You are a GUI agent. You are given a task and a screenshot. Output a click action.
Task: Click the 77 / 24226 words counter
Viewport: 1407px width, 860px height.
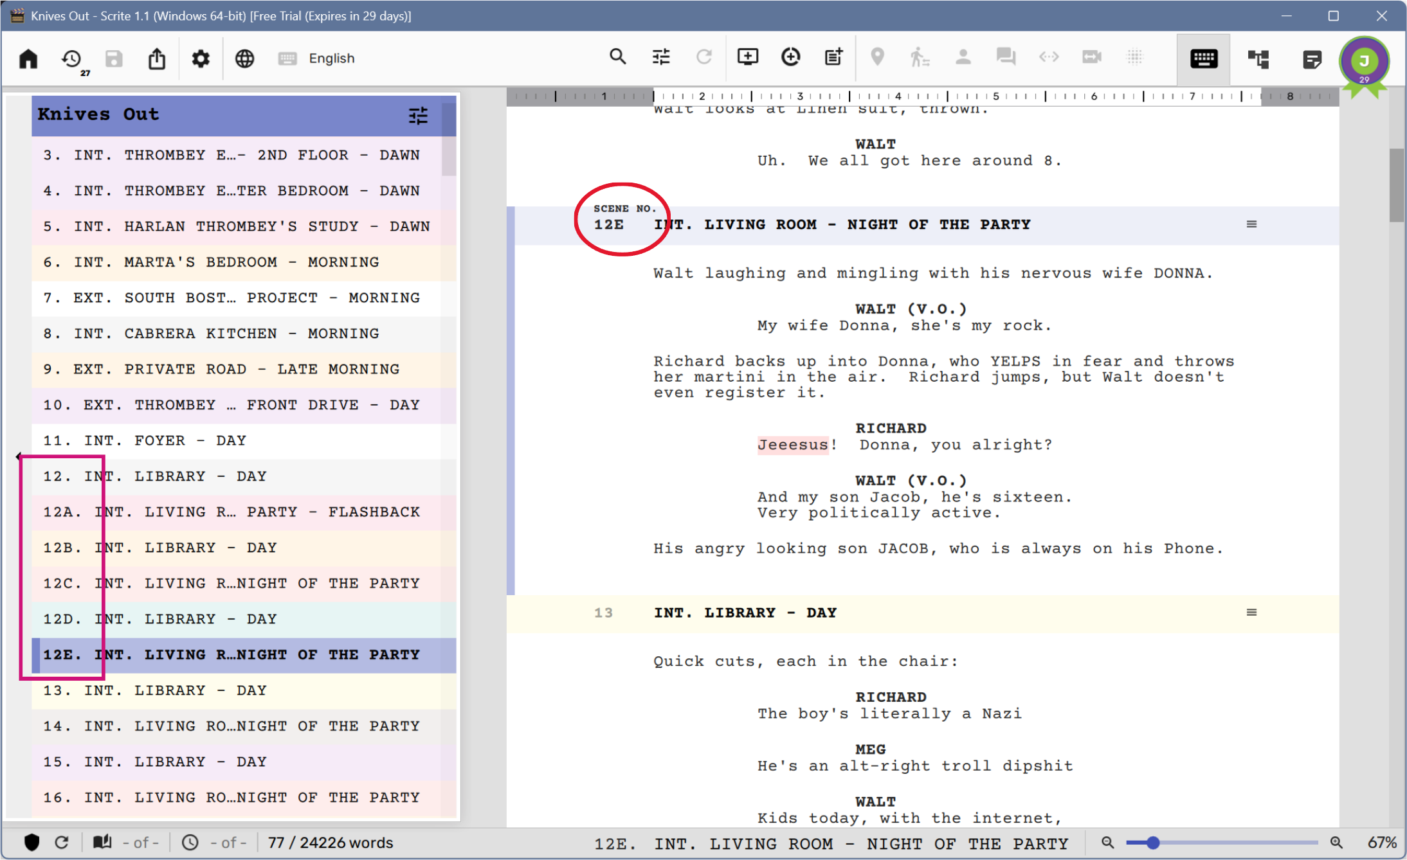coord(330,843)
